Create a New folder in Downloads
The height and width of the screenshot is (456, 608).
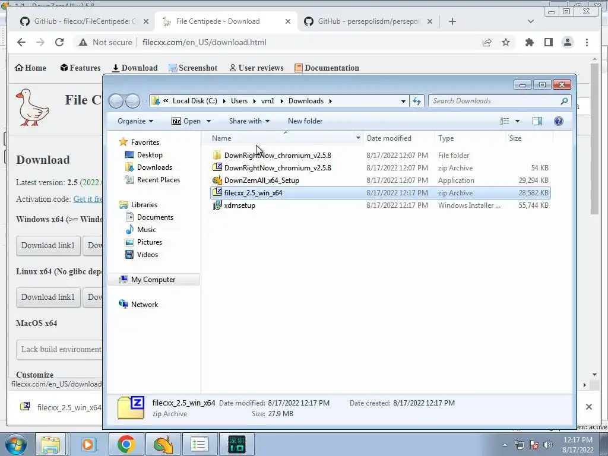pos(305,121)
